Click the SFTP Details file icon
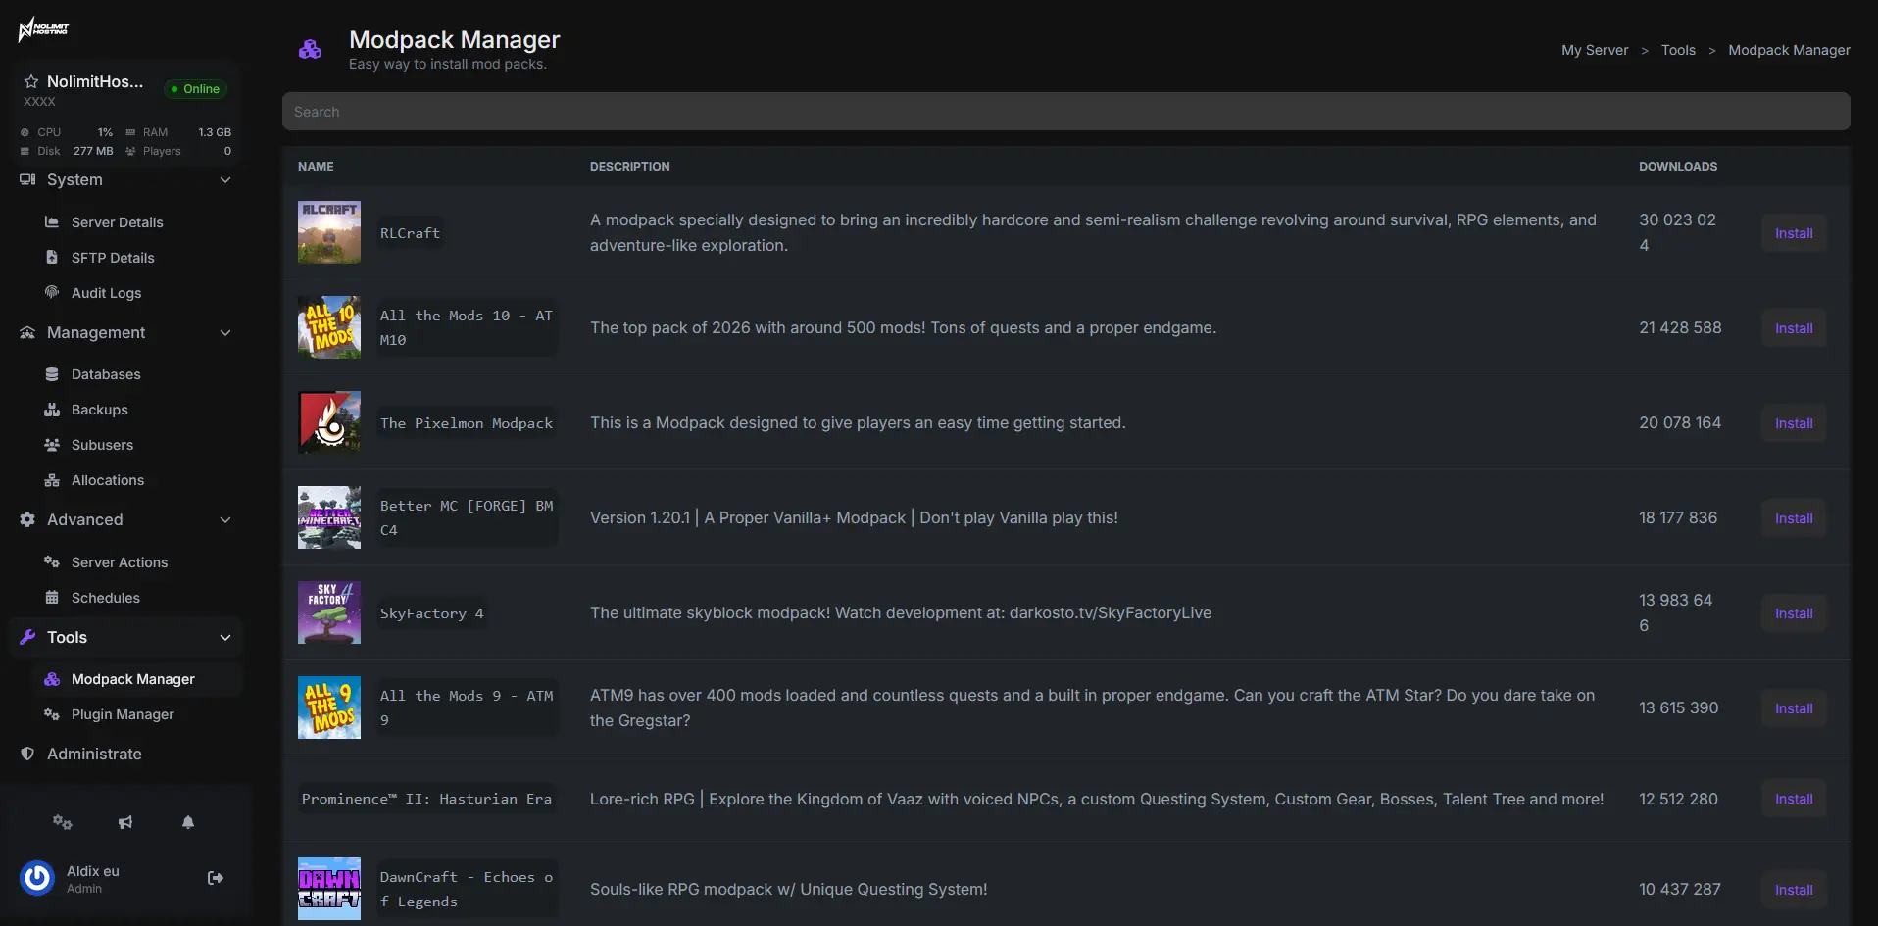Screen dimensions: 1878x926 pos(52,258)
